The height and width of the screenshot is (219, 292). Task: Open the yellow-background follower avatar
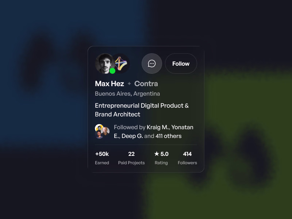click(99, 128)
